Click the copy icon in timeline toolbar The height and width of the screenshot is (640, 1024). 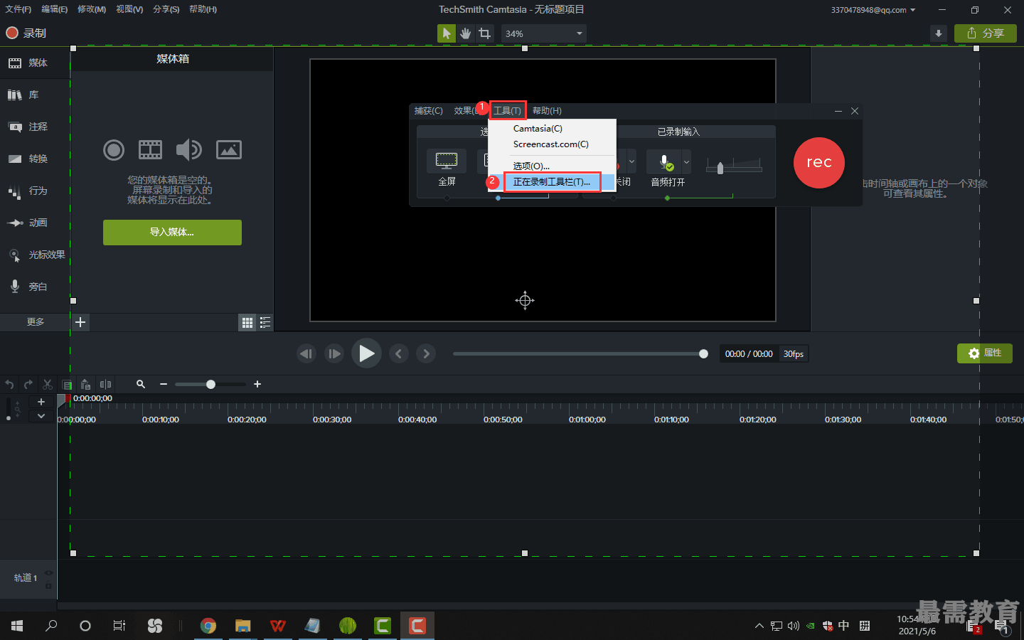click(x=67, y=384)
